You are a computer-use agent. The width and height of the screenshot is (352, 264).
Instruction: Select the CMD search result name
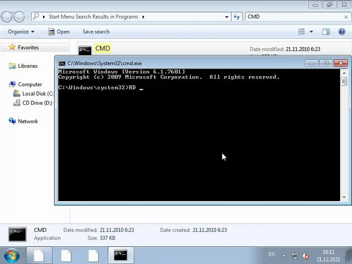(x=103, y=48)
